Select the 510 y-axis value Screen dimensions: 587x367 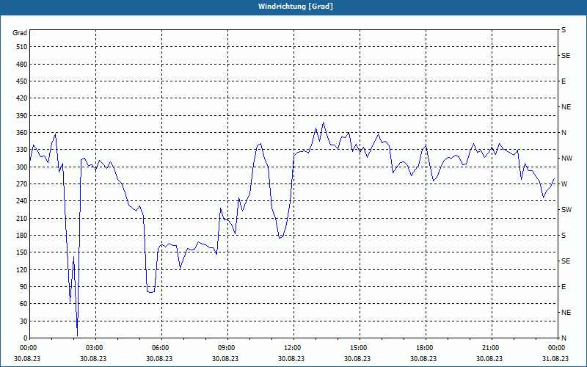point(22,47)
